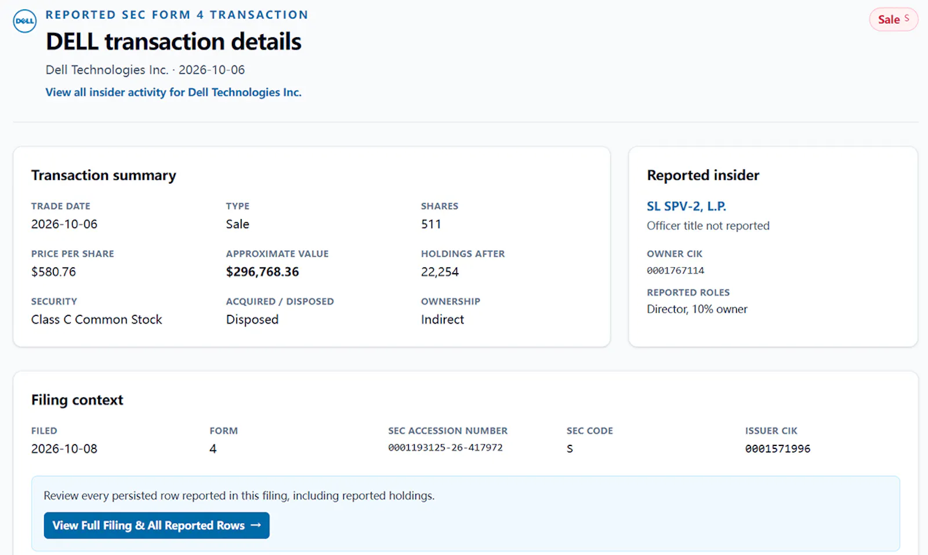928x555 pixels.
Task: Select trade date value 2026-10-06 in summary
Action: tap(64, 224)
